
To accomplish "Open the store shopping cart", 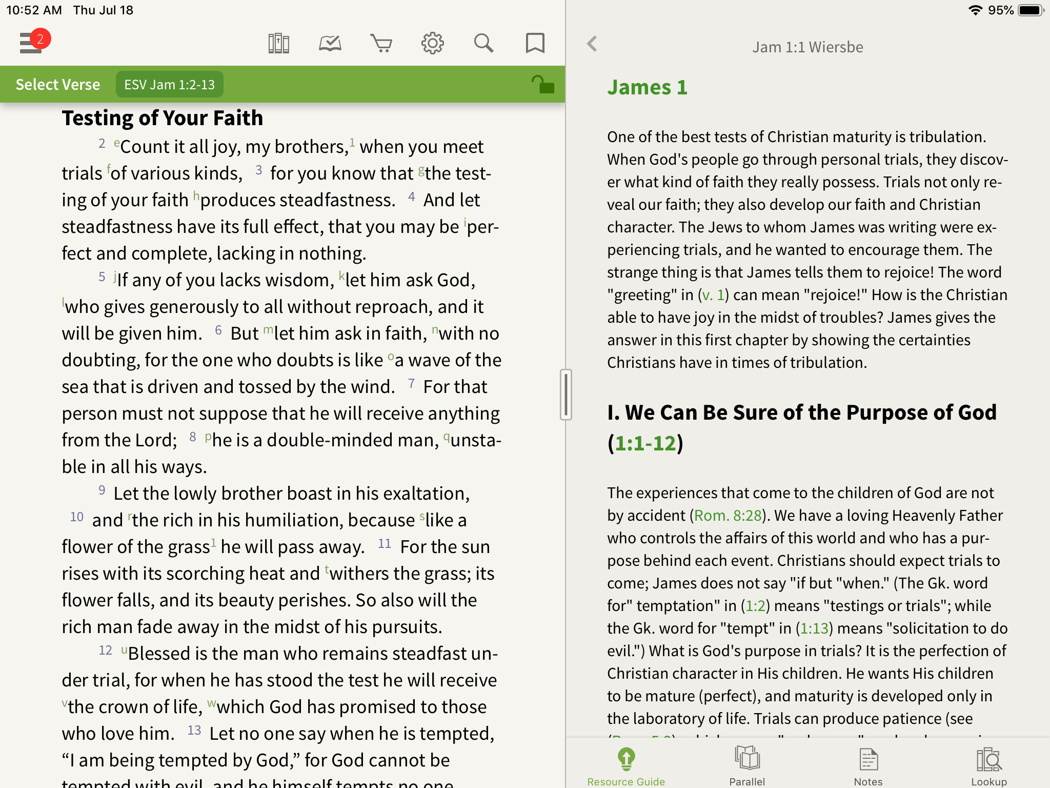I will coord(381,44).
